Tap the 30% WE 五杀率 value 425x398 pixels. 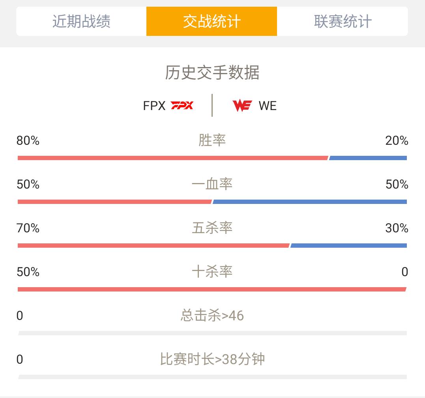tap(397, 228)
